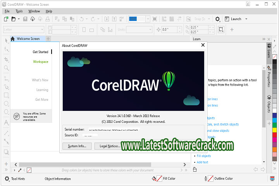Select Get More in the Welcome Screen
Screen dimensions: 279x186
[x=41, y=100]
